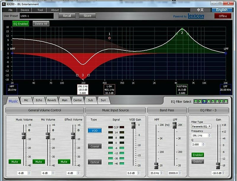
Task: Mute the Mic Volume channel
Action: click(39, 162)
